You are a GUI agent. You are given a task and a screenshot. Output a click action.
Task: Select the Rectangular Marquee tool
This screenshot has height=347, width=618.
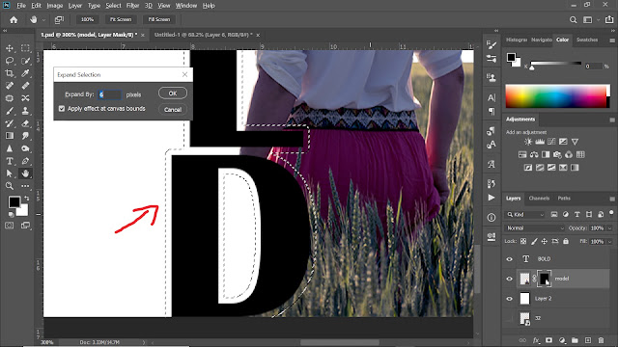tap(25, 48)
